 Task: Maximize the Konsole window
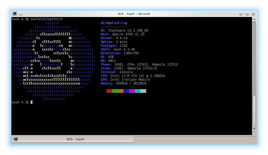[x=247, y=14]
